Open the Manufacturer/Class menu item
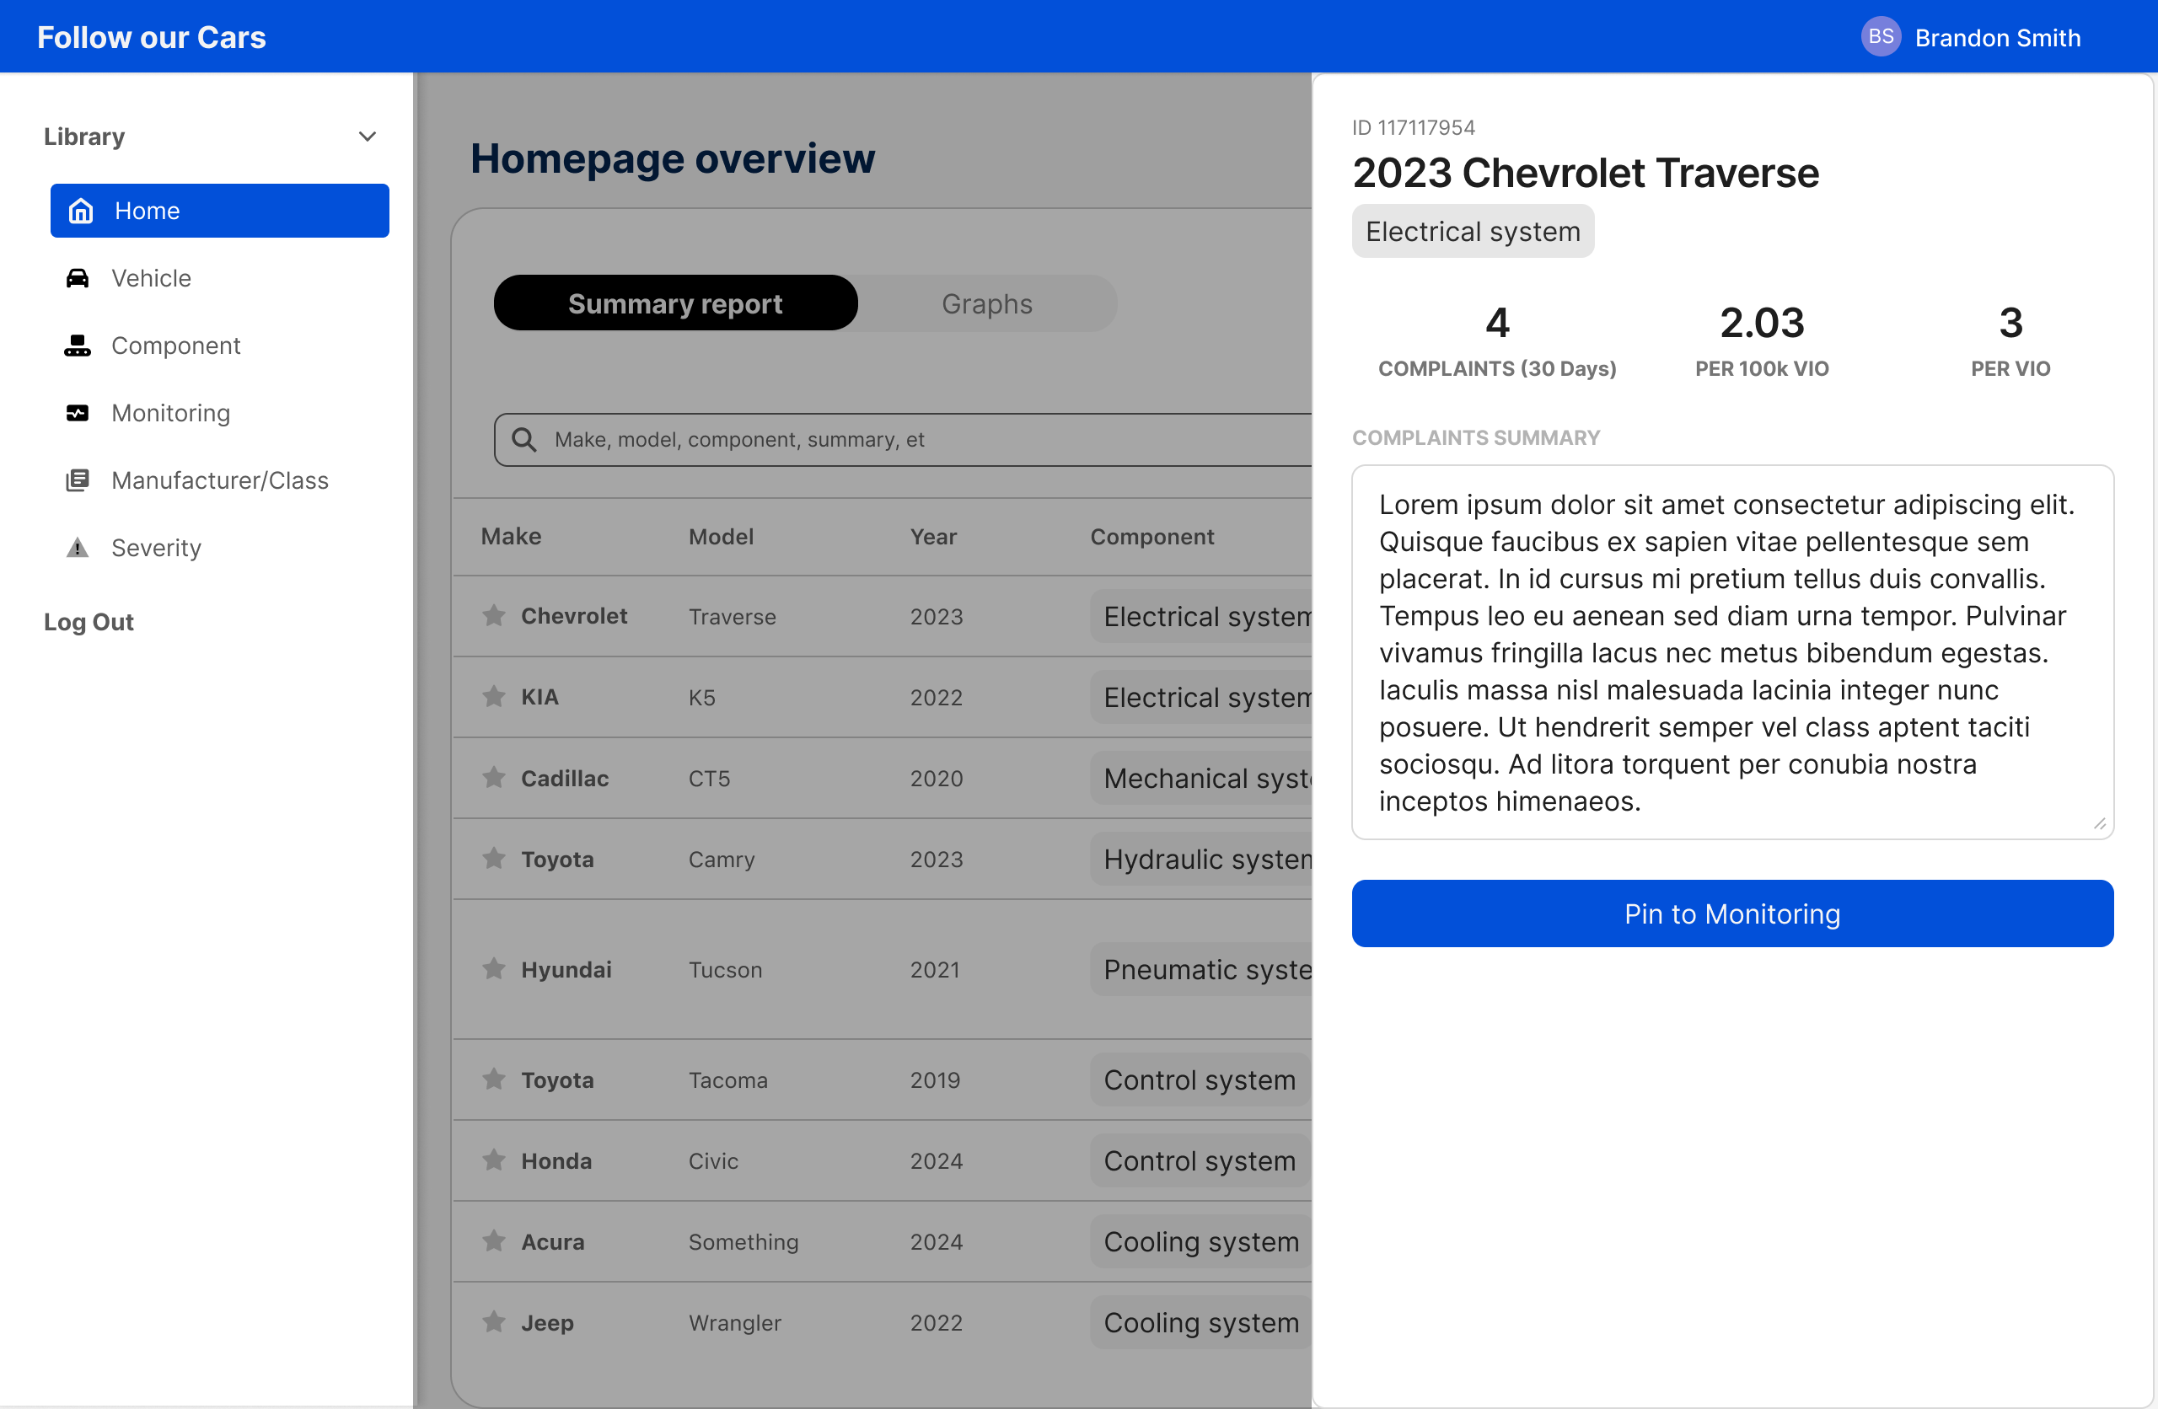This screenshot has height=1409, width=2158. point(219,480)
